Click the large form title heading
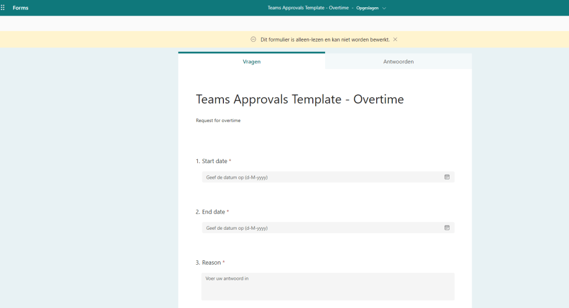This screenshot has height=308, width=569. 300,99
